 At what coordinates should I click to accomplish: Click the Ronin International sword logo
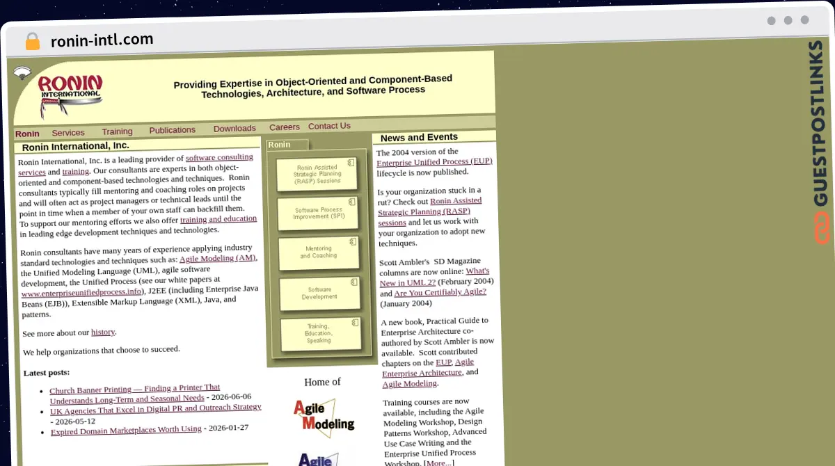pyautogui.click(x=70, y=96)
